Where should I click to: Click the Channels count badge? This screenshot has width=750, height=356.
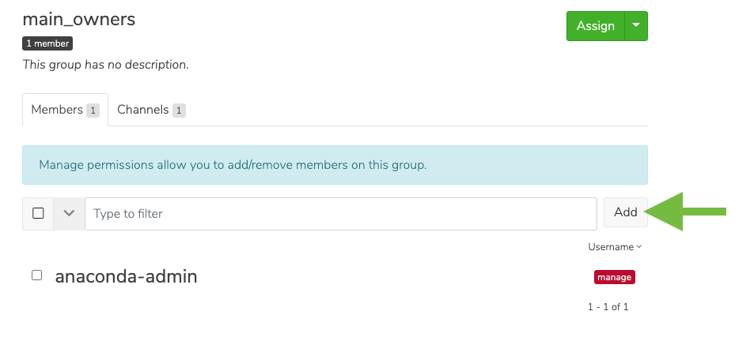[x=179, y=111]
